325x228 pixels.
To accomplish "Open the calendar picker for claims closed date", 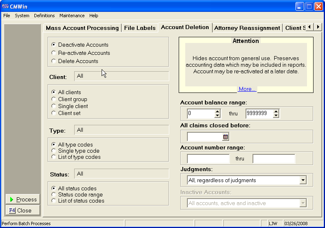I will point(225,137).
